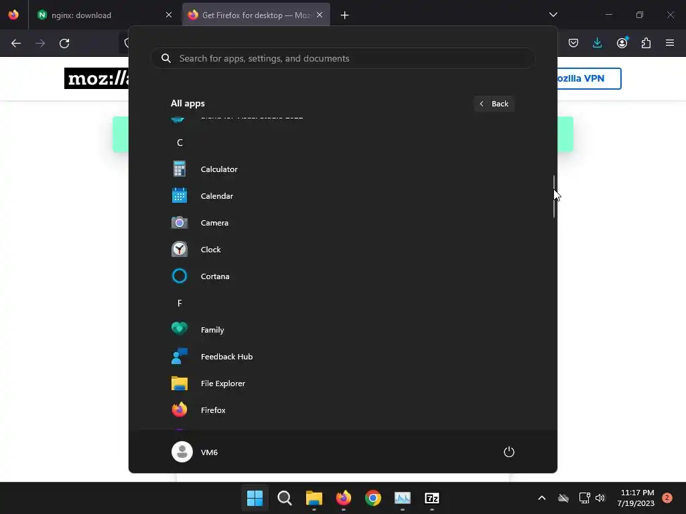Open a new Firefox tab

345,15
